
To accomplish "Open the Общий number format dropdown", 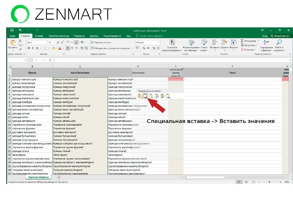I will click(159, 42).
